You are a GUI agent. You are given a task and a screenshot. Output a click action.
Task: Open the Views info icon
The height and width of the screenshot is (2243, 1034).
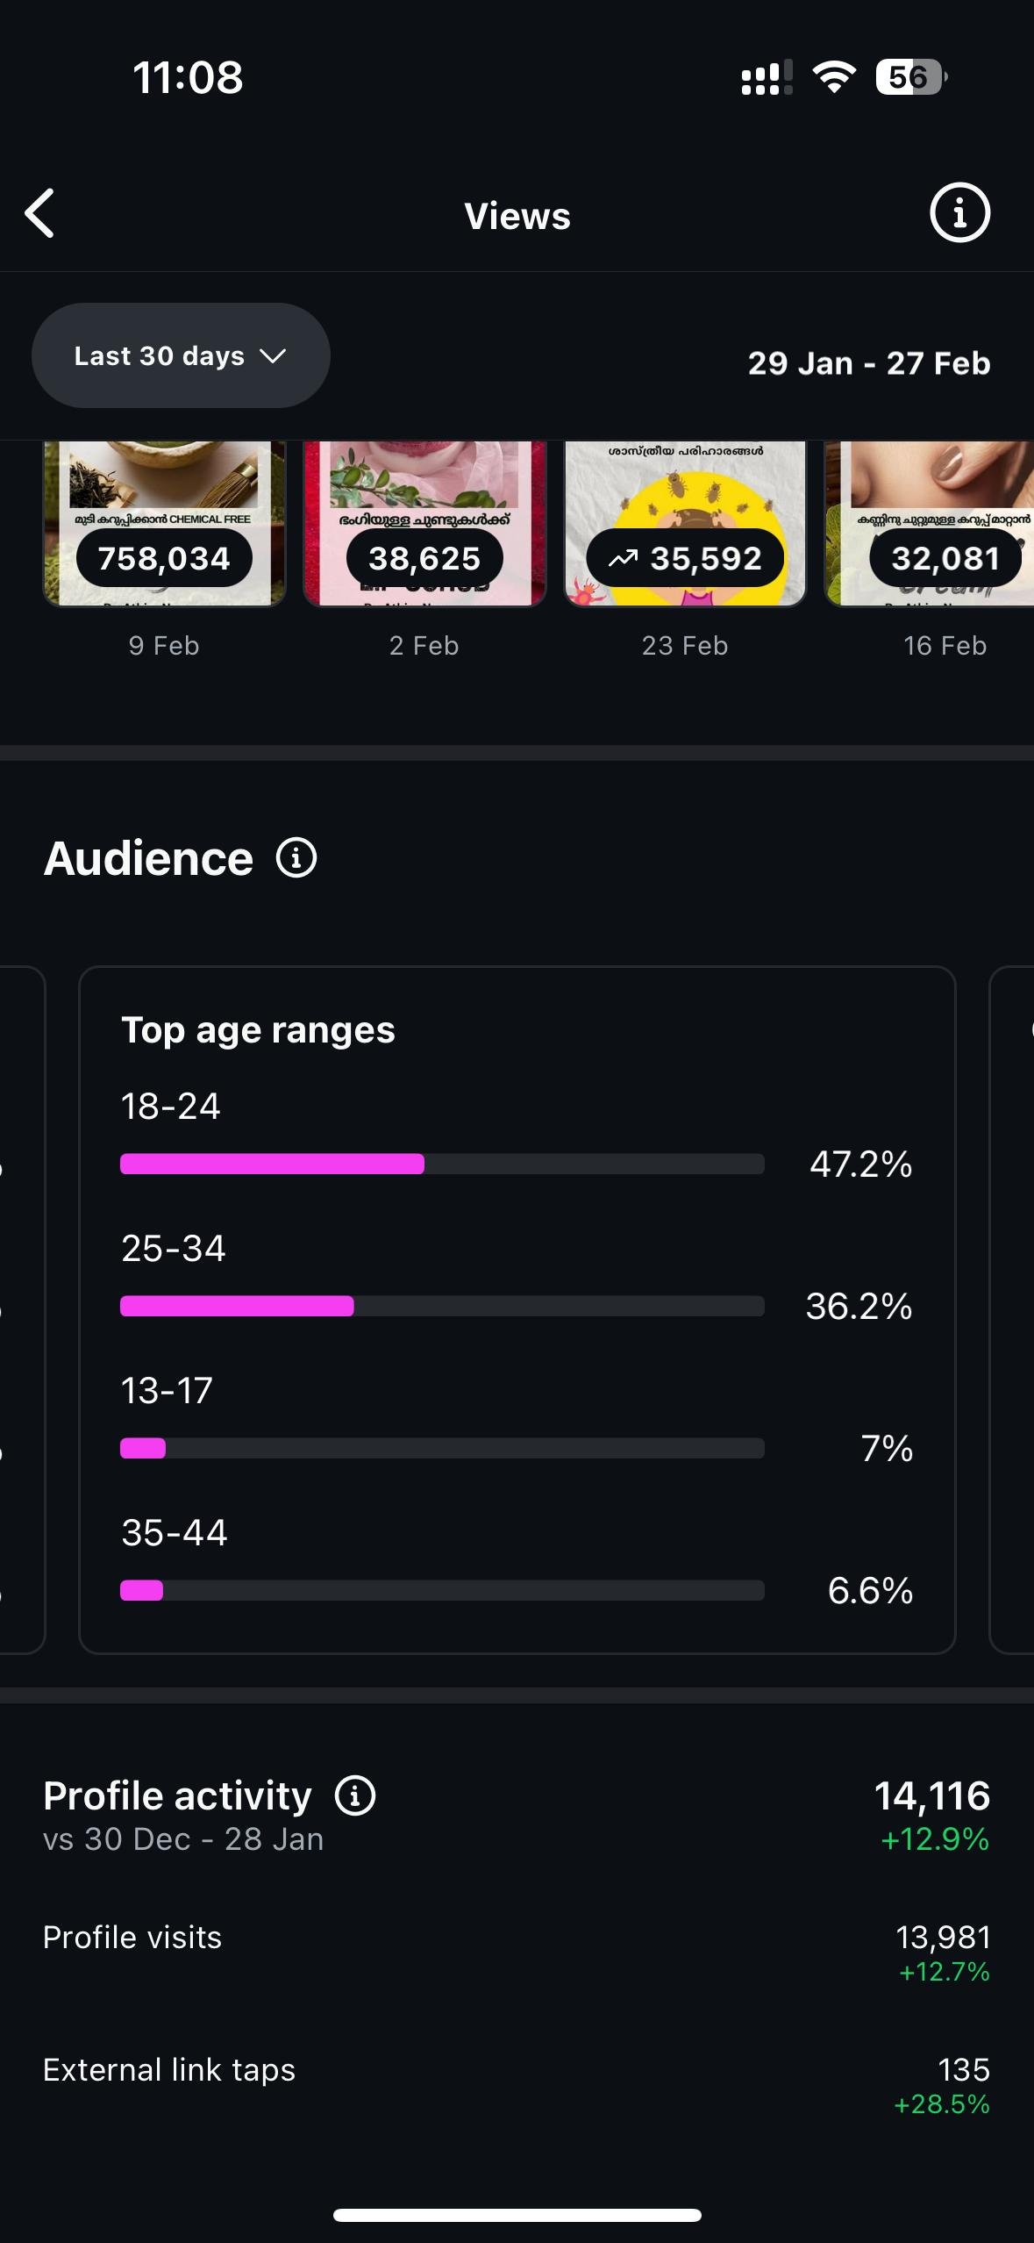[959, 213]
